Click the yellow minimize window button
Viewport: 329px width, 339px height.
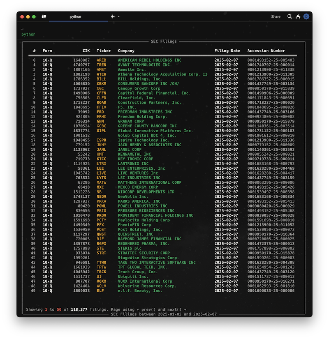[28, 17]
